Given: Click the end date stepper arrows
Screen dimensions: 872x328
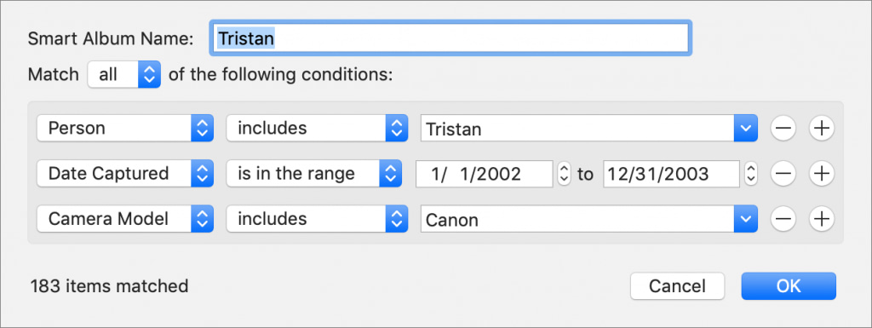Looking at the screenshot, I should (751, 174).
